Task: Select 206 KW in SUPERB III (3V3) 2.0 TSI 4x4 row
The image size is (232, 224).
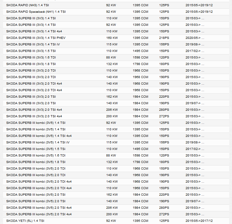Action: 112,110
